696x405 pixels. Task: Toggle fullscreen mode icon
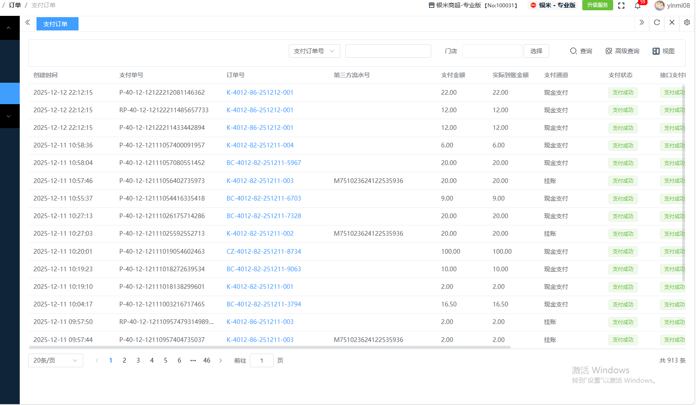tap(621, 6)
